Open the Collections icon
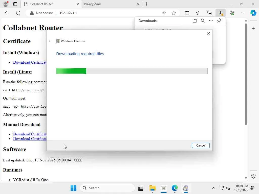 click(209, 13)
